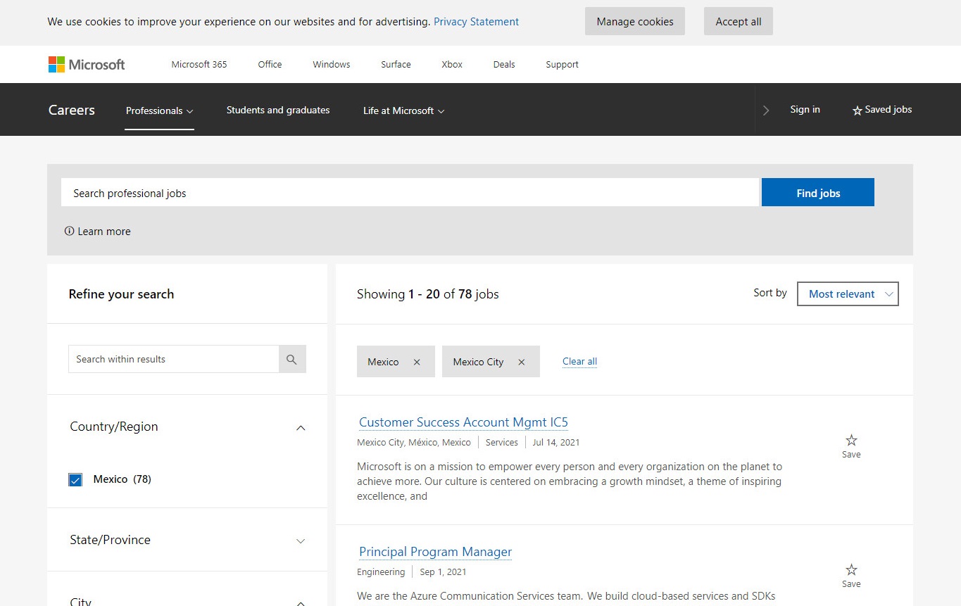Image resolution: width=961 pixels, height=606 pixels.
Task: Click the magnifier icon for search within results
Action: tap(292, 359)
